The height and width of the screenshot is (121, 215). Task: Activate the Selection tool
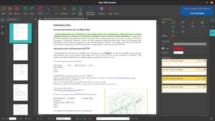coord(47,10)
